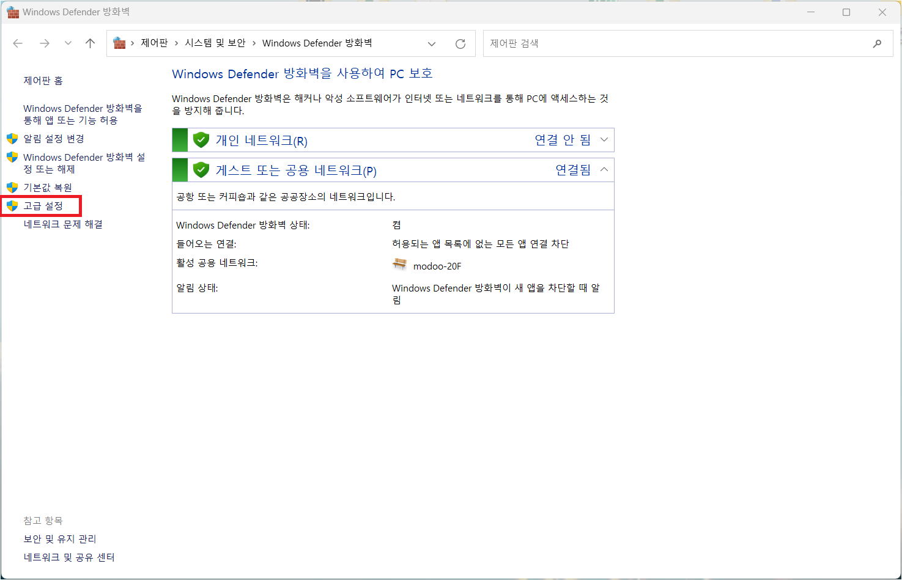
Task: Open 보안 및 유지 관리 link
Action: (60, 539)
